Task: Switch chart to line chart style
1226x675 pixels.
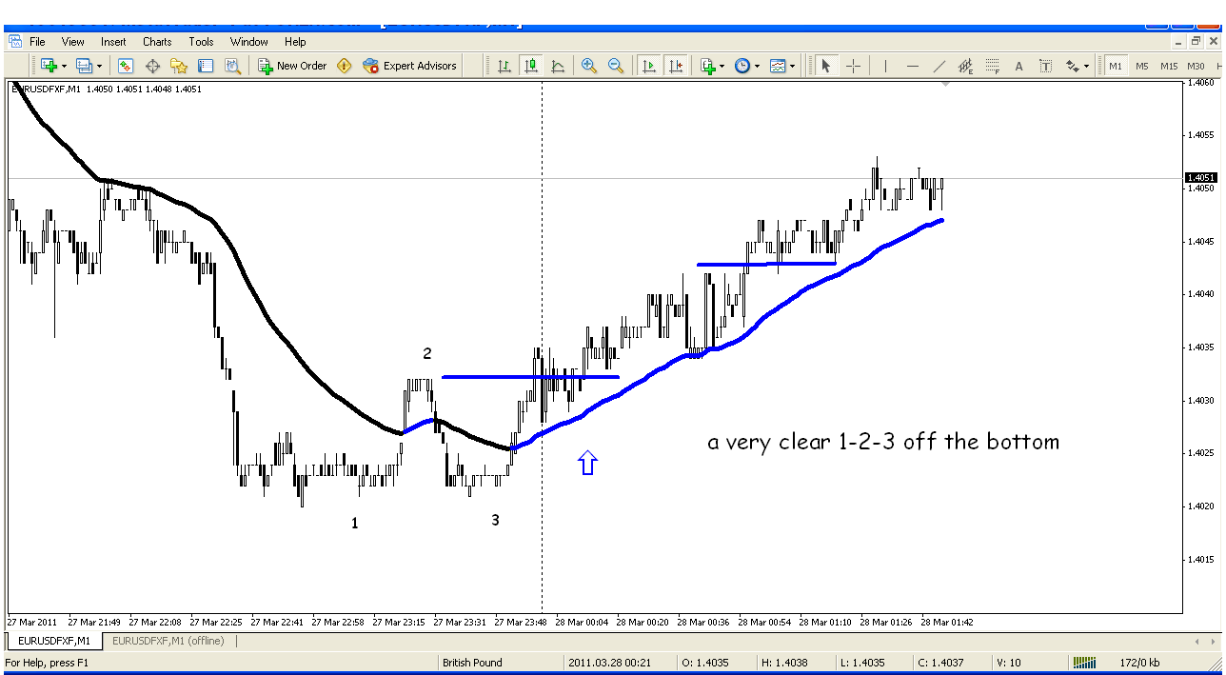Action: point(558,66)
